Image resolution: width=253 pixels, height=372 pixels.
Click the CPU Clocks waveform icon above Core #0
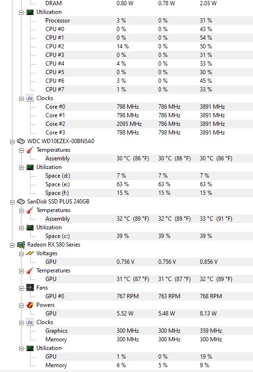(30, 98)
